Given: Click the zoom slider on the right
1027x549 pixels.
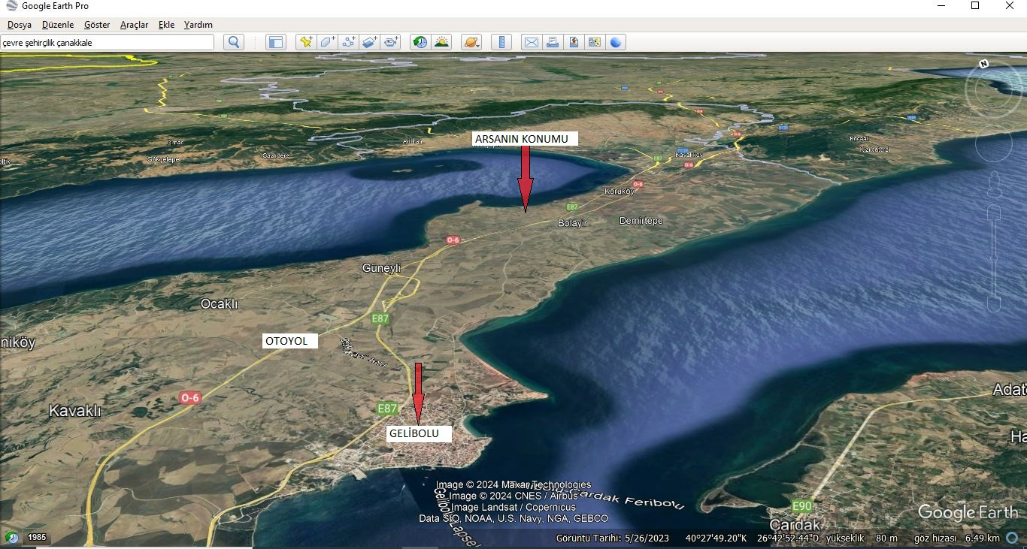Looking at the screenshot, I should click(x=994, y=255).
